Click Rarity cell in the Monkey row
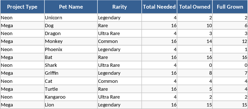This screenshot has width=248, height=109. coord(119,41)
